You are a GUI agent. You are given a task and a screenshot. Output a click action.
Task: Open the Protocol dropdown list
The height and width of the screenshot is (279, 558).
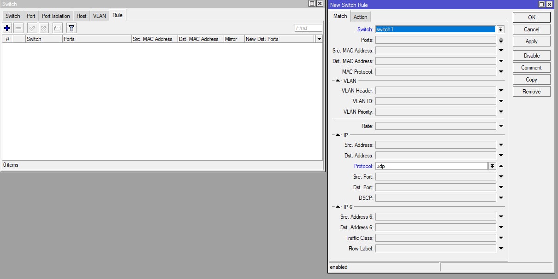pyautogui.click(x=492, y=166)
